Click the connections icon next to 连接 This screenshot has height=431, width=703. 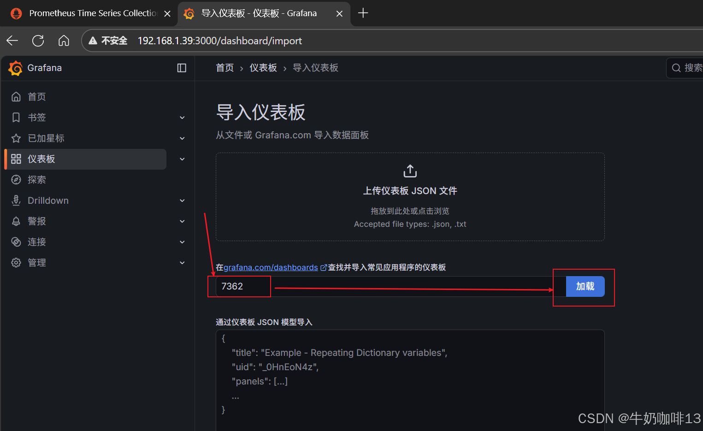click(16, 242)
